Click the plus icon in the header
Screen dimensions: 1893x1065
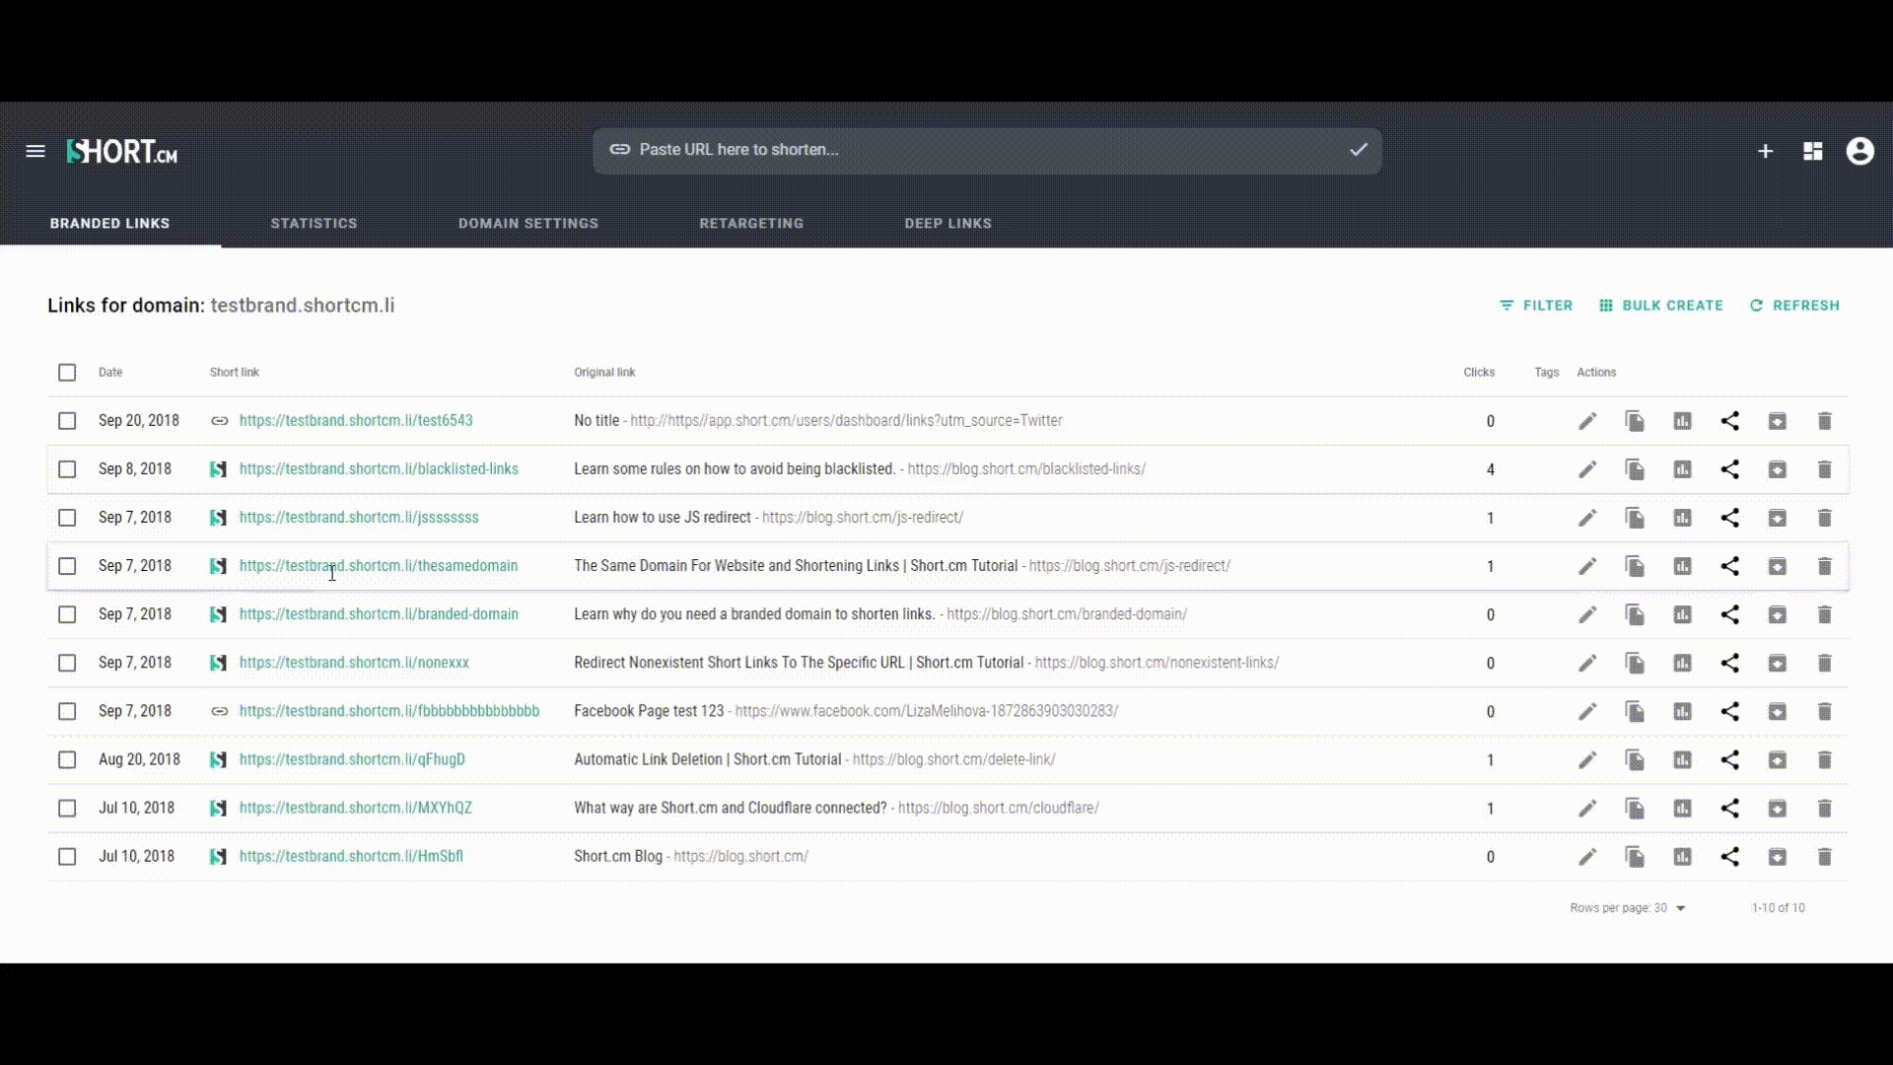[x=1765, y=151]
